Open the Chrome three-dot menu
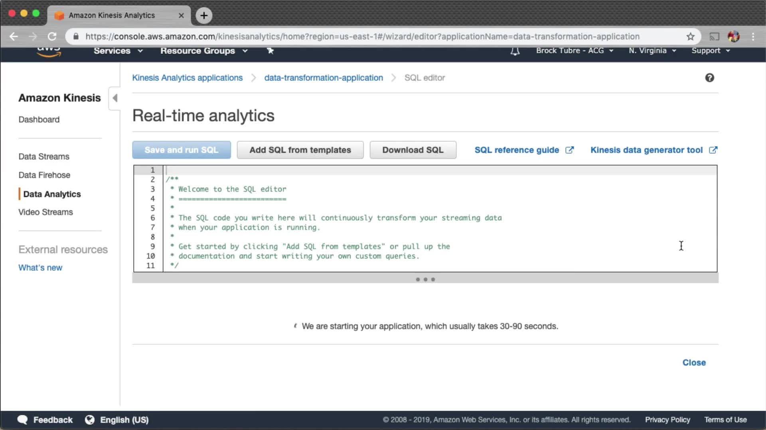Image resolution: width=766 pixels, height=430 pixels. pyautogui.click(x=753, y=37)
